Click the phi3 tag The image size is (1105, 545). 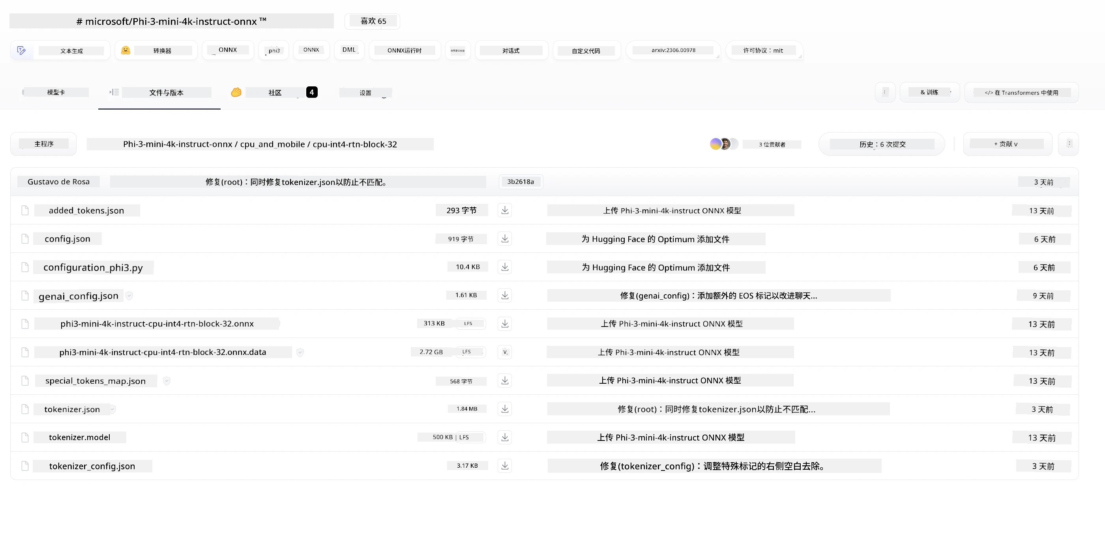coord(273,50)
